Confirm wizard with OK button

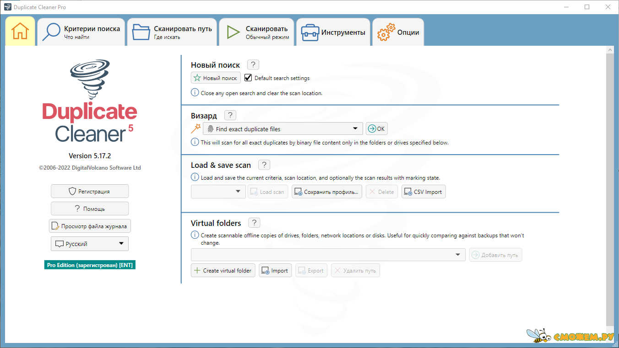(377, 128)
